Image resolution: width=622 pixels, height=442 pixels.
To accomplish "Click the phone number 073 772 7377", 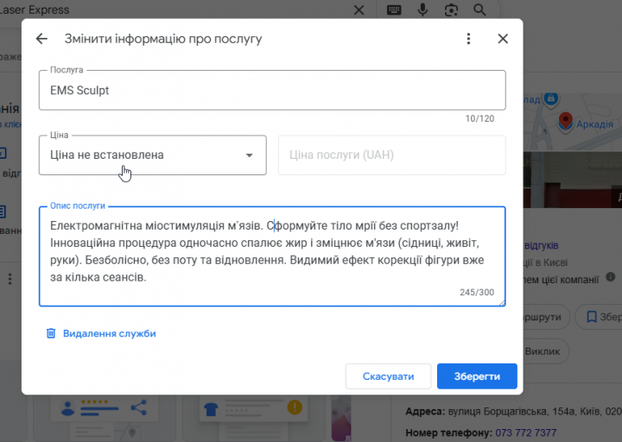I will [525, 433].
